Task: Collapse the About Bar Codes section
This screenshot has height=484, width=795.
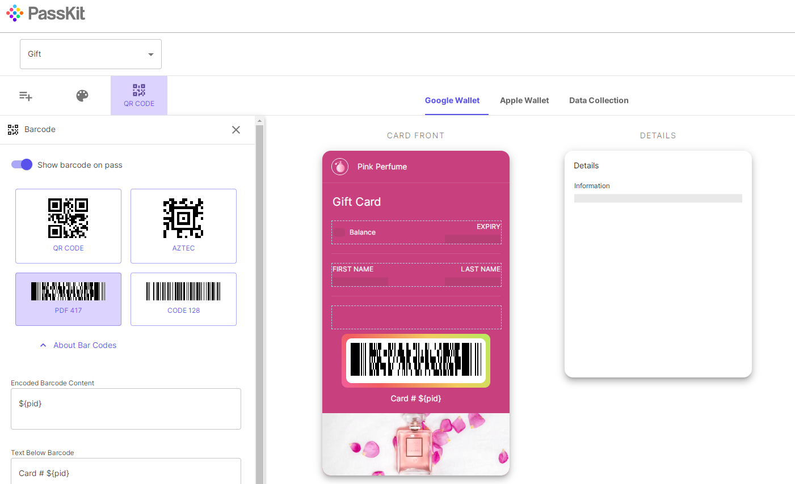Action: pos(78,345)
